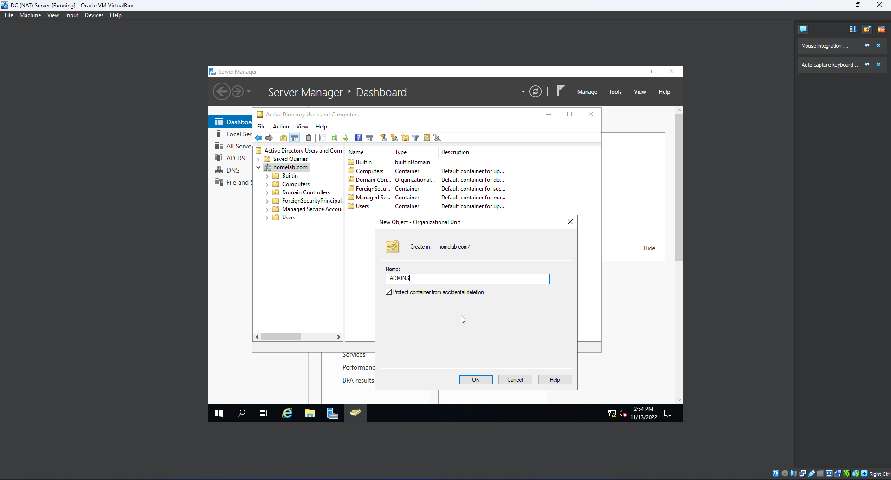The width and height of the screenshot is (891, 480).
Task: Expand Computers tree node arrow
Action: point(267,185)
